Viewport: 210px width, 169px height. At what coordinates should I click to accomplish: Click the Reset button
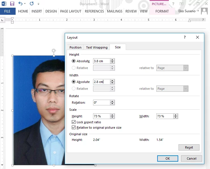pos(189,147)
